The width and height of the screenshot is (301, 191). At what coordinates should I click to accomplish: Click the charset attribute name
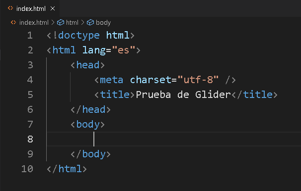point(150,80)
